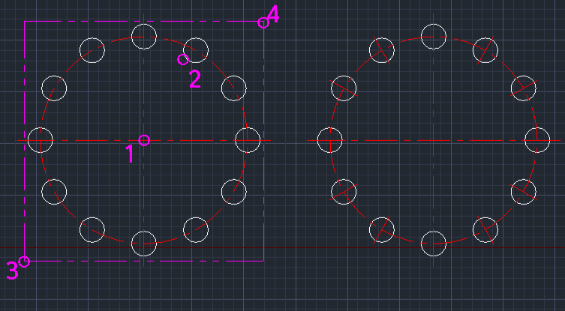Click magenta point 1 at left pattern center
Viewport: 565px width, 311px height.
(144, 140)
